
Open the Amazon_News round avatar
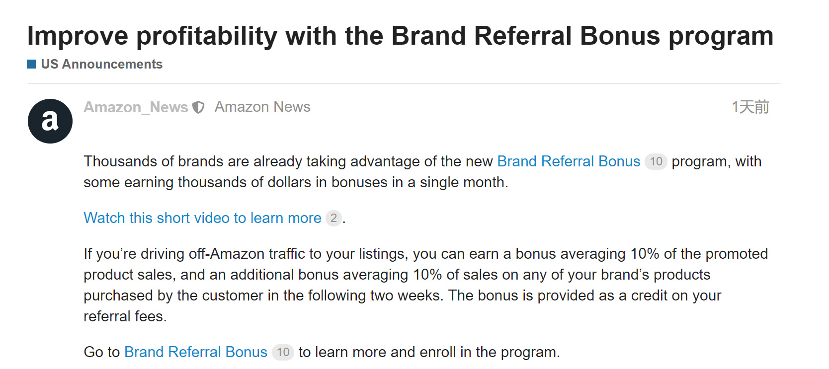[50, 121]
